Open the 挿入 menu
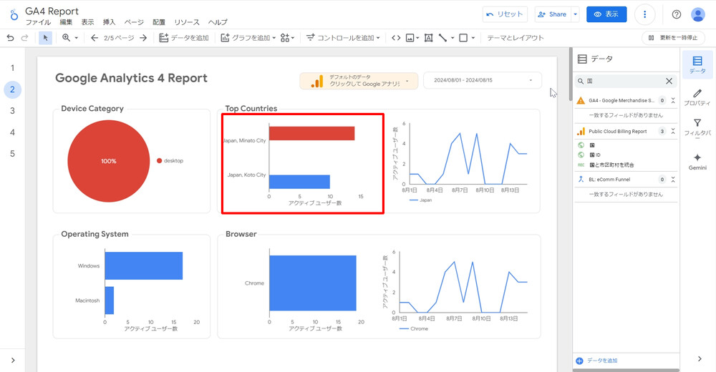716x372 pixels. [109, 22]
